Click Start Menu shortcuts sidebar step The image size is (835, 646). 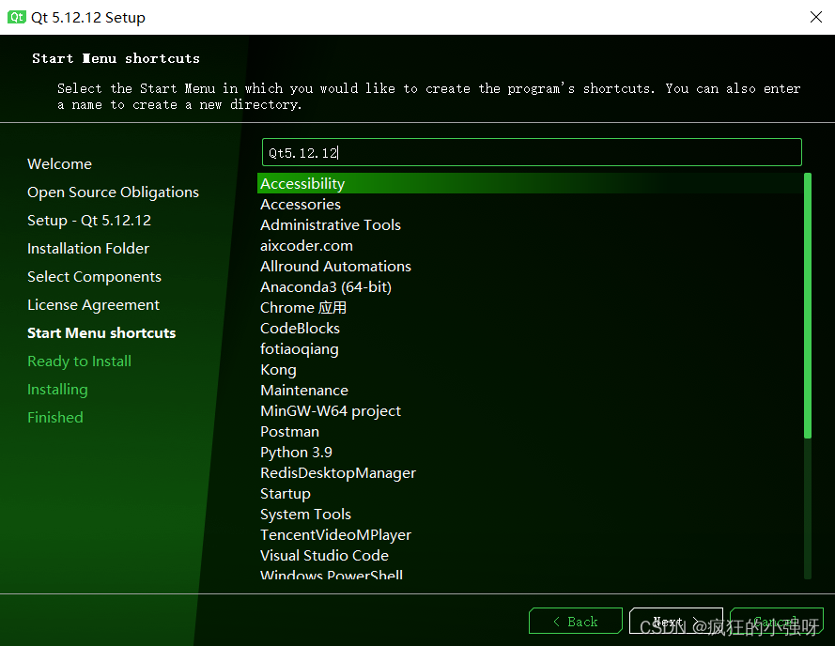(x=101, y=332)
